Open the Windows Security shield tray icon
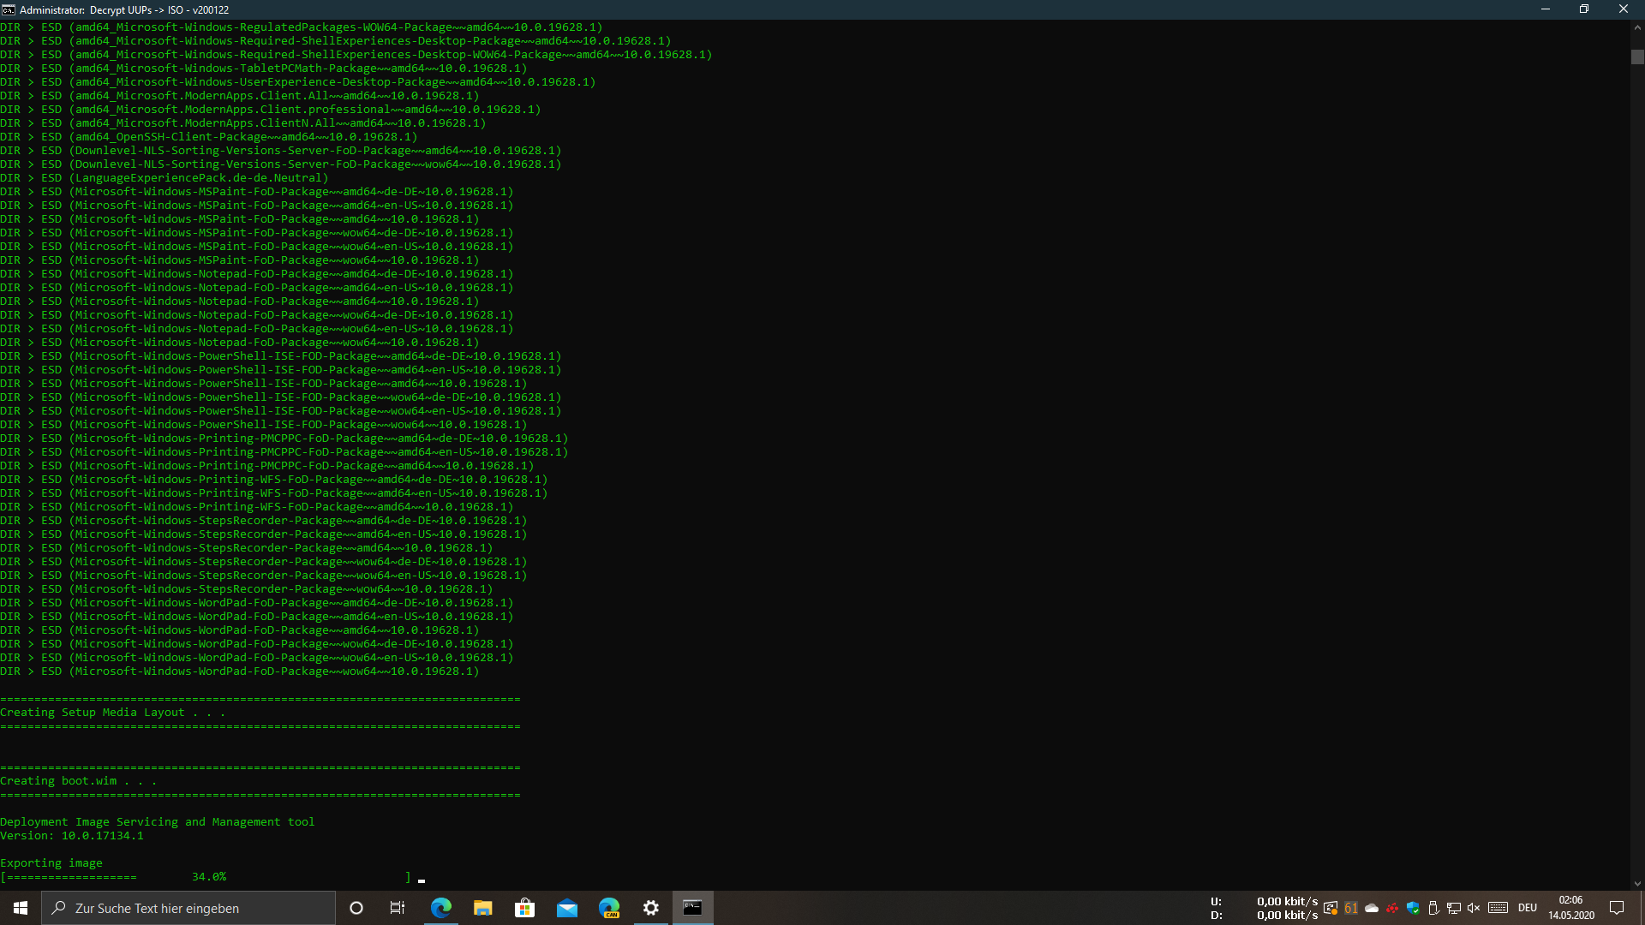Image resolution: width=1645 pixels, height=925 pixels. (x=1413, y=908)
